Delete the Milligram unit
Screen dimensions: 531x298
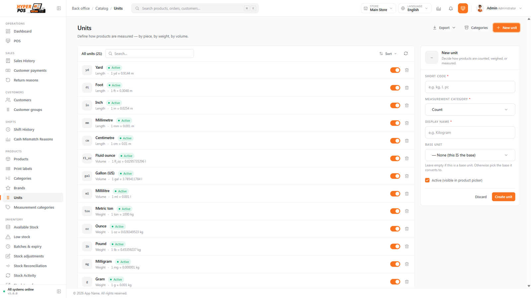pos(407,264)
